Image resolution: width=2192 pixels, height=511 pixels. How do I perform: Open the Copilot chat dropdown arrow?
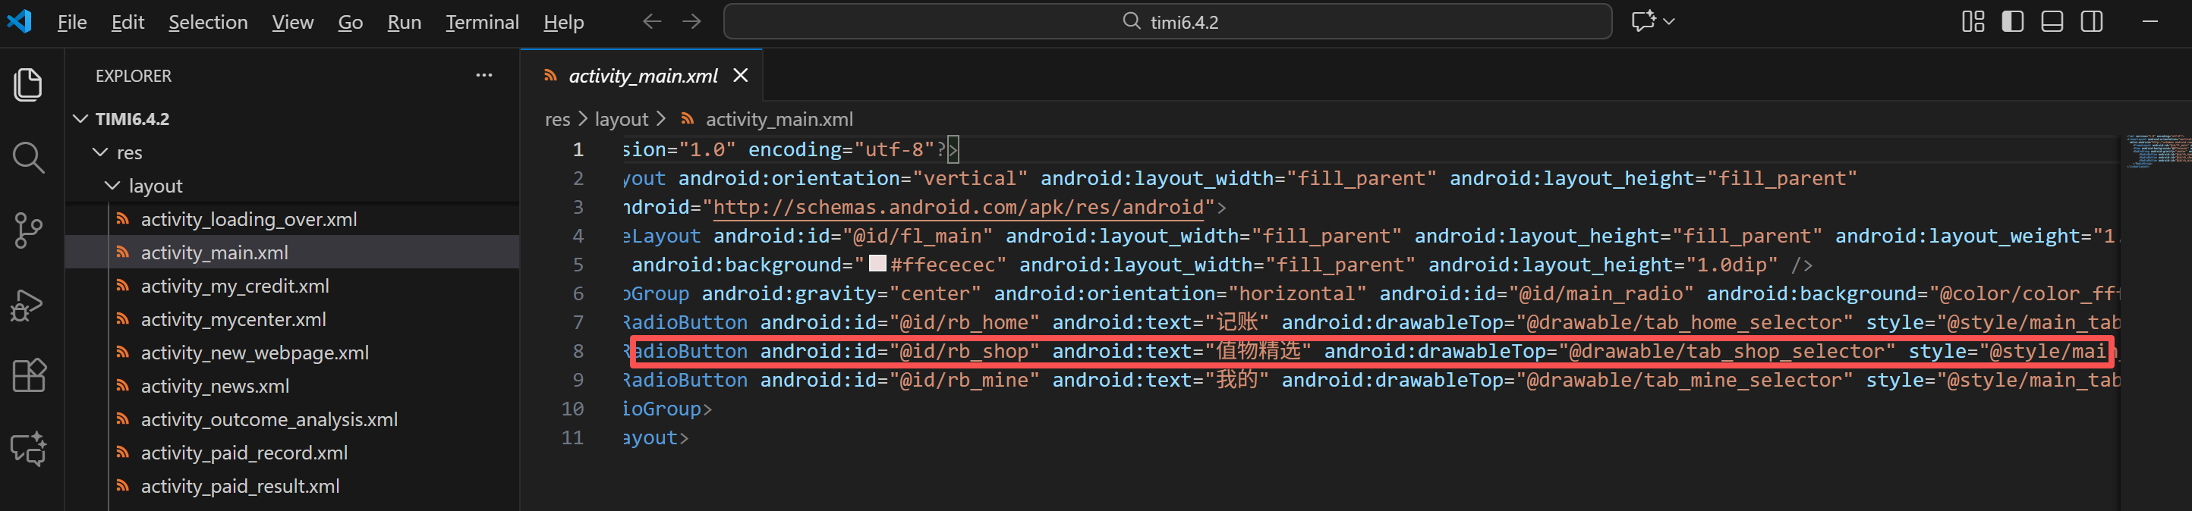tap(1669, 22)
